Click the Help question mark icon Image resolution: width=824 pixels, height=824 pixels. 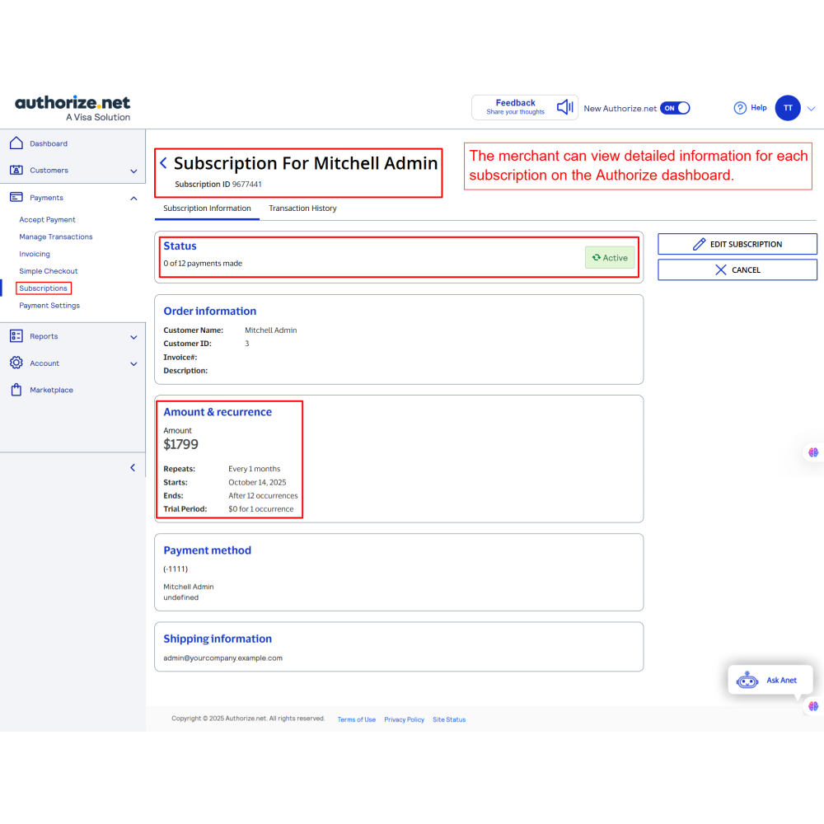pos(740,108)
